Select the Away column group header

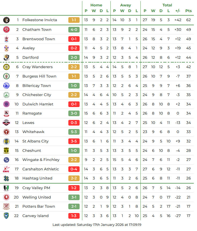pos(125,5)
